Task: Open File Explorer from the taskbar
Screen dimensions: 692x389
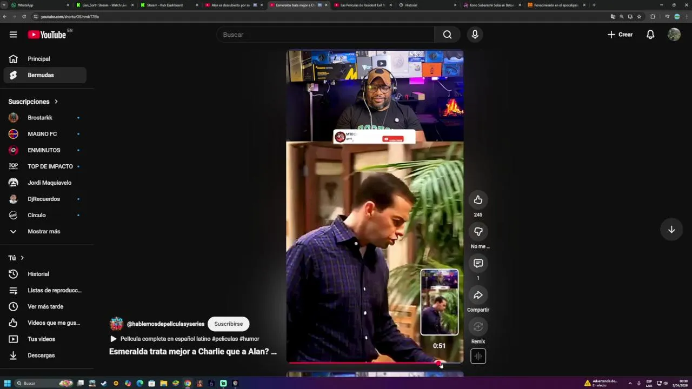Action: [x=164, y=383]
